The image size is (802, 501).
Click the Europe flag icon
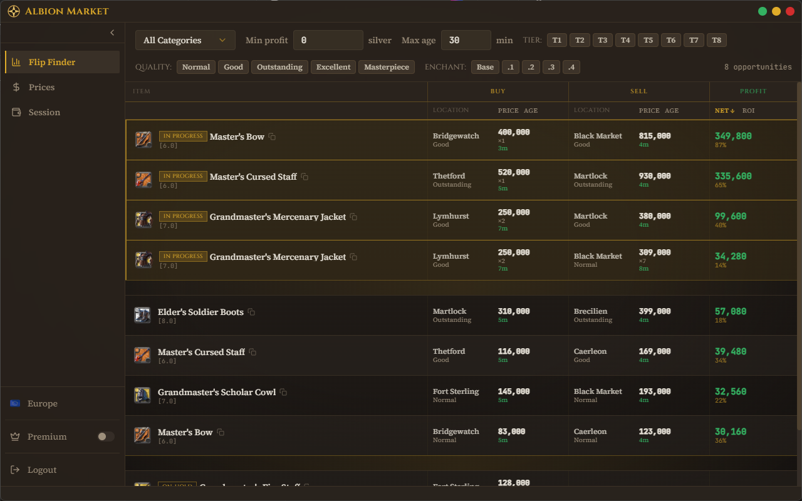(15, 403)
